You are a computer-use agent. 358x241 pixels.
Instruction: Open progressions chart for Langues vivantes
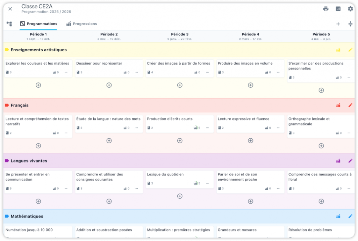click(x=338, y=161)
